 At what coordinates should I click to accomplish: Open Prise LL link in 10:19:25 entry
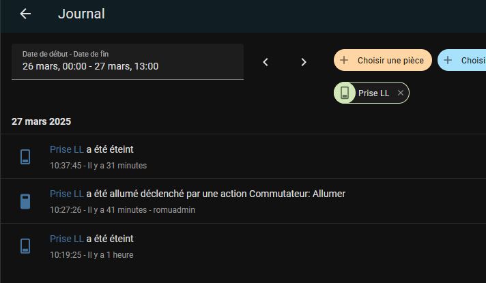(x=67, y=239)
